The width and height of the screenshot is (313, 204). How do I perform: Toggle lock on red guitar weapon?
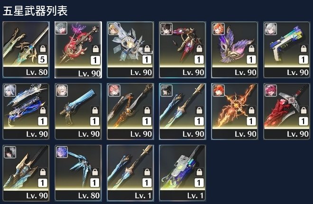(95, 49)
